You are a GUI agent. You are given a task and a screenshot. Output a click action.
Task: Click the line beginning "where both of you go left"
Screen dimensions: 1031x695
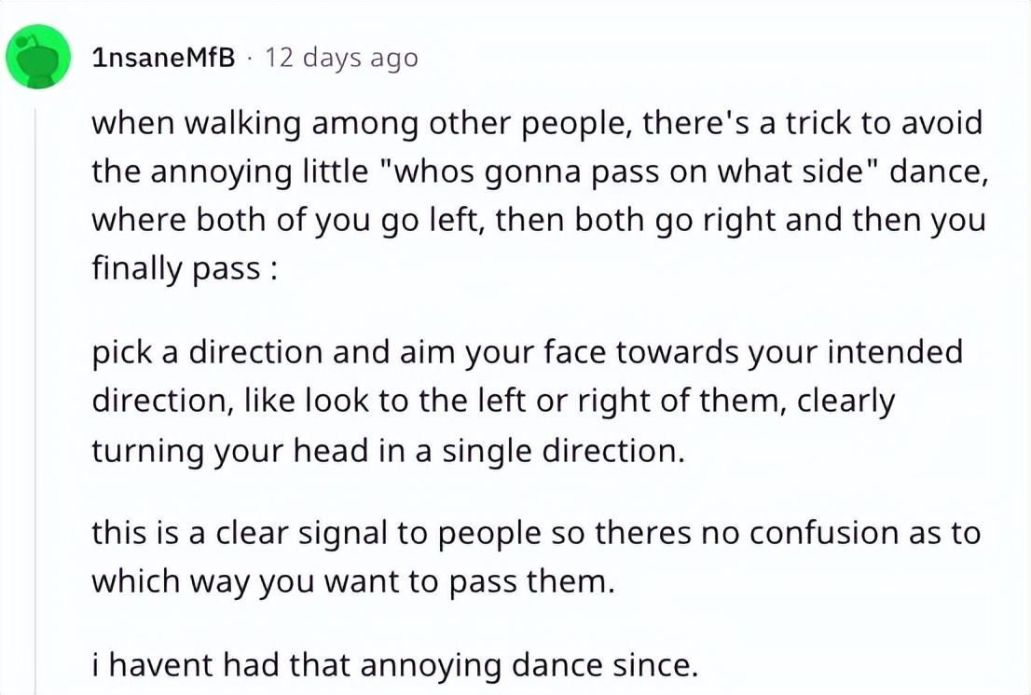click(x=538, y=220)
